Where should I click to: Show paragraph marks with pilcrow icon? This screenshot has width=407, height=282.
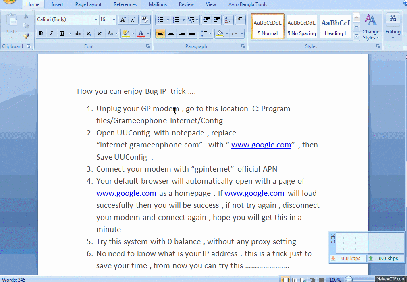tap(240, 19)
